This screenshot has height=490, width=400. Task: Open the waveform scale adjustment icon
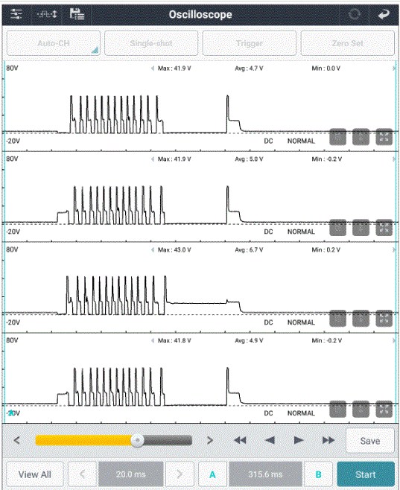pyautogui.click(x=47, y=14)
